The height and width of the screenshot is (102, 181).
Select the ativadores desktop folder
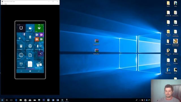click(x=175, y=23)
